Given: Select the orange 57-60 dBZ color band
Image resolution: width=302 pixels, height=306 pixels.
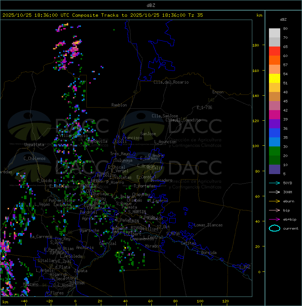Looking at the screenshot, I should coord(274,60).
